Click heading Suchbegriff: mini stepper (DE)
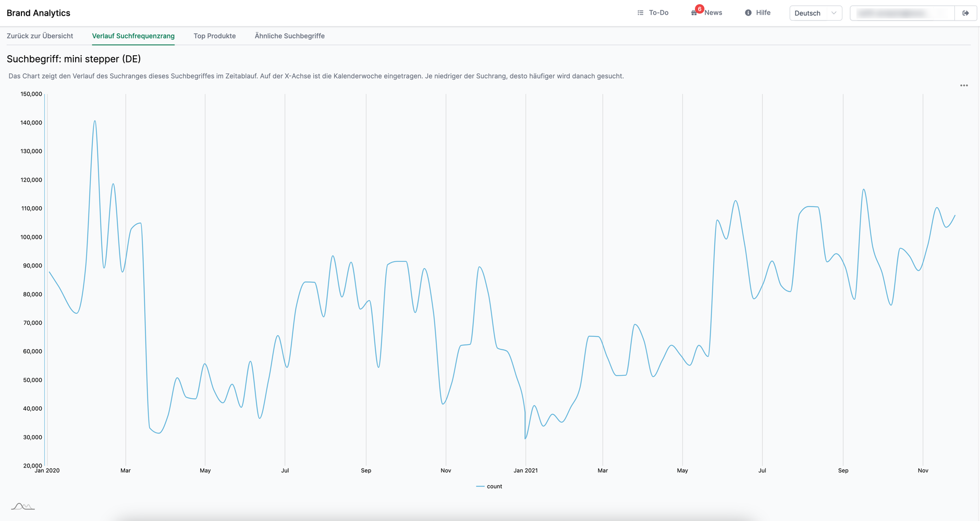The height and width of the screenshot is (521, 980). 74,59
